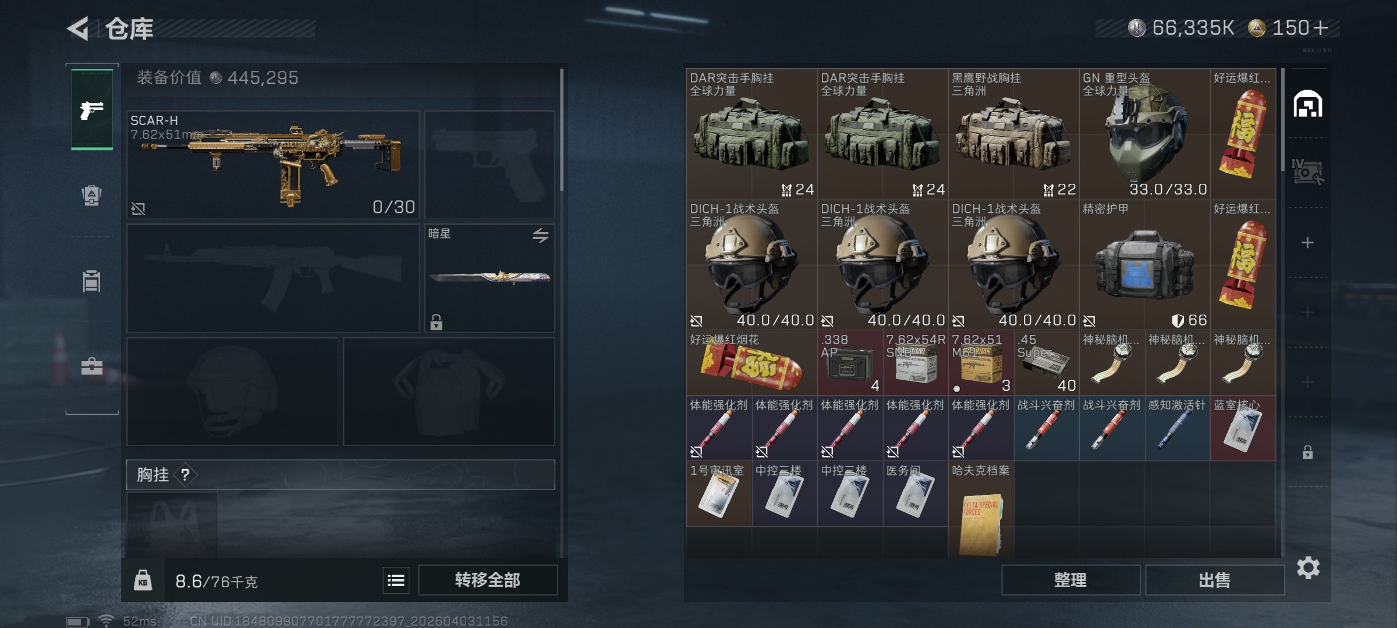Add stash expansion with the plus icon
Viewport: 1397px width, 628px height.
1307,242
